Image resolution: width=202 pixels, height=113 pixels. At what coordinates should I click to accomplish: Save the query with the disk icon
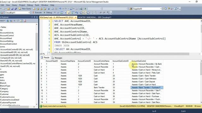12,9
